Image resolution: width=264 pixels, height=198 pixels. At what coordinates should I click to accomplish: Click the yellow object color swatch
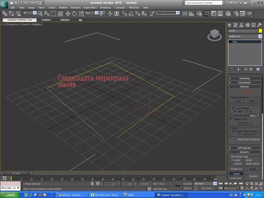260,31
